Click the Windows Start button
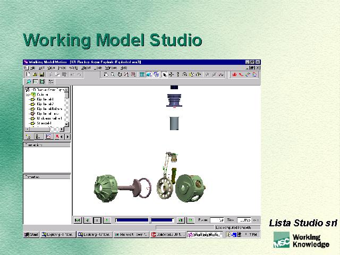 click(x=31, y=234)
